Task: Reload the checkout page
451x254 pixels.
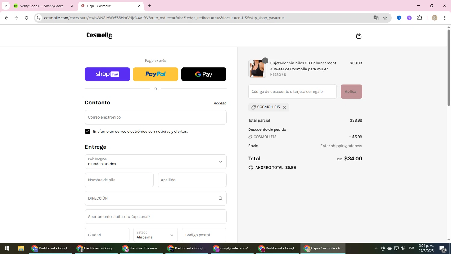Action: click(x=26, y=18)
